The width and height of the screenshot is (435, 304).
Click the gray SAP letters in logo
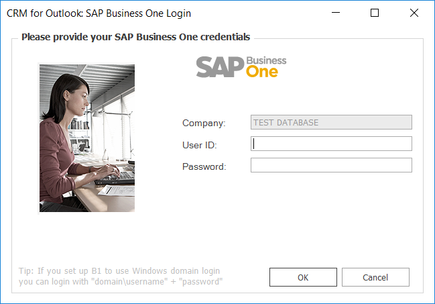point(220,67)
